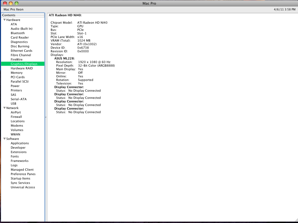This screenshot has width=298, height=223.
Task: Select Bluetooth hardware item
Action: 18,33
